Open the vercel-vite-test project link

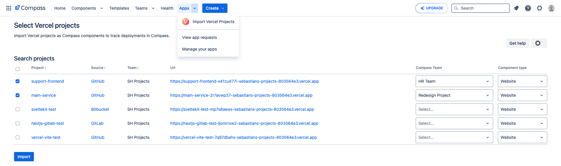pyautogui.click(x=46, y=137)
